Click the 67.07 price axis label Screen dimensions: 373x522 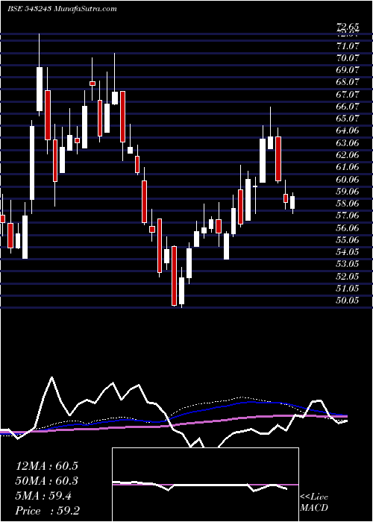[348, 94]
